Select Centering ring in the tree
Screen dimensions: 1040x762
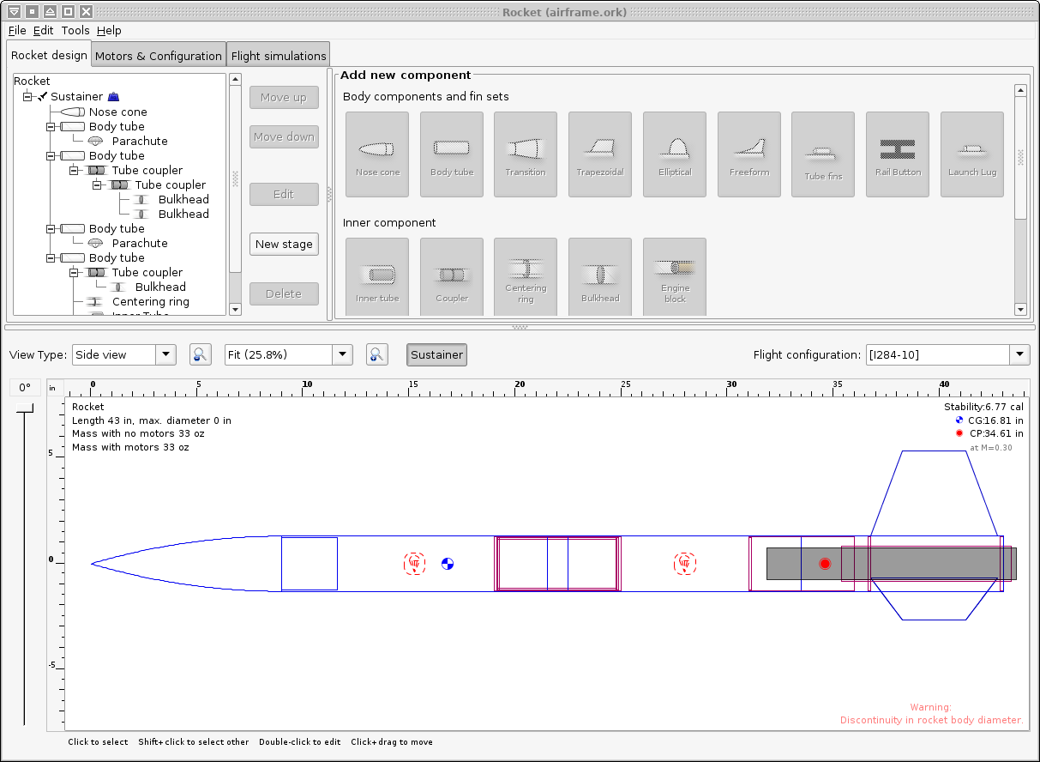pyautogui.click(x=151, y=301)
